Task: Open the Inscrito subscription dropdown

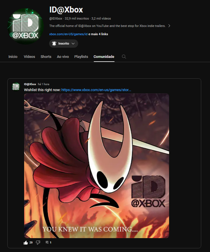Action: click(x=64, y=43)
